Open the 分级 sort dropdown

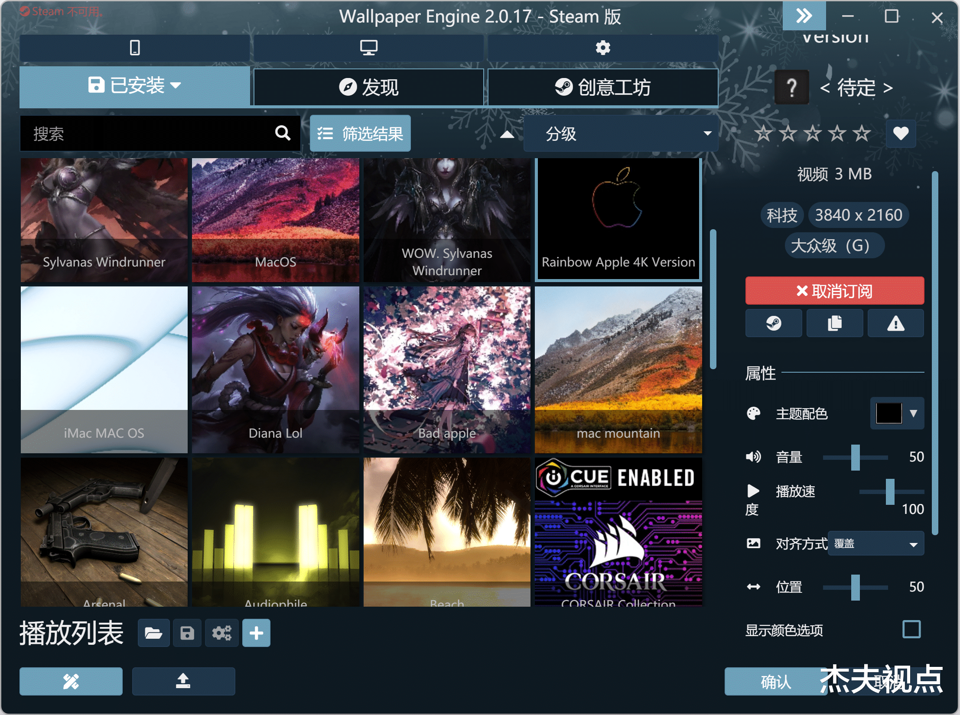621,133
